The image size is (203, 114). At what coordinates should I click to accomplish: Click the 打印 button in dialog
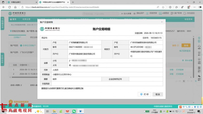(x=144, y=94)
